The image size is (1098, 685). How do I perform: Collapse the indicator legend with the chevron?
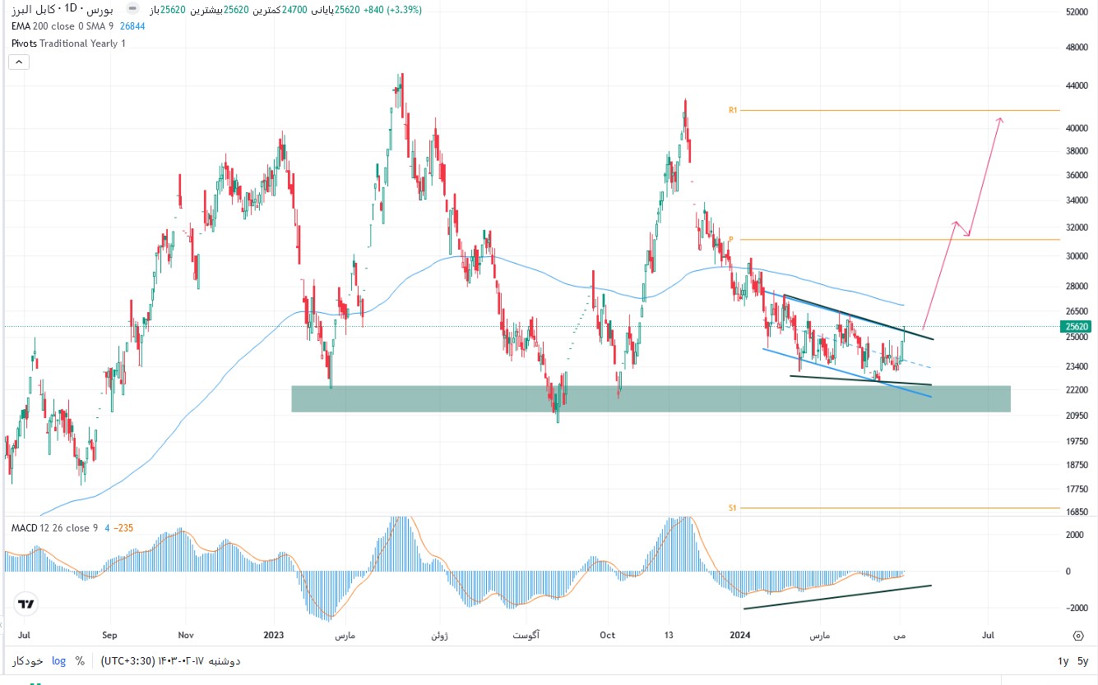[x=19, y=62]
